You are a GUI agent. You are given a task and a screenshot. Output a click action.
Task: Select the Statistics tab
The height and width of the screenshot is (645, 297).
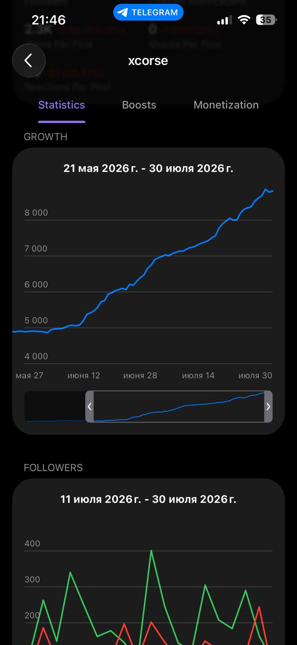pos(62,105)
